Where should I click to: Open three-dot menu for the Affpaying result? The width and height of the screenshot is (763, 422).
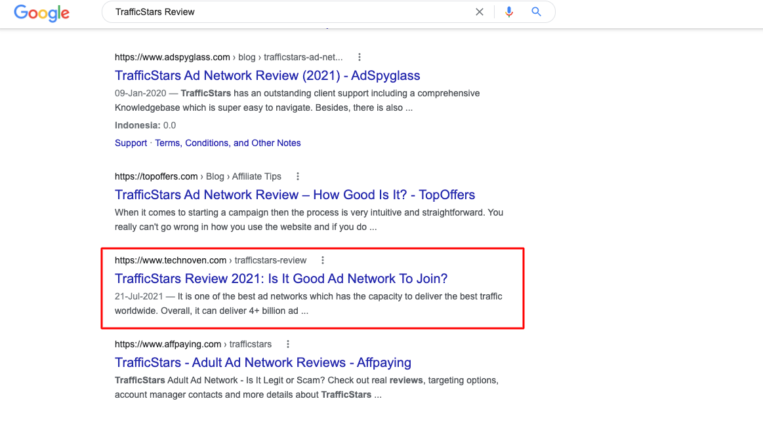287,344
